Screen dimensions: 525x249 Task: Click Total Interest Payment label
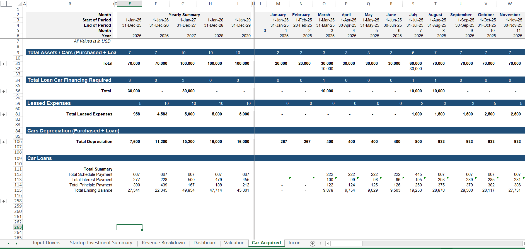[92, 180]
